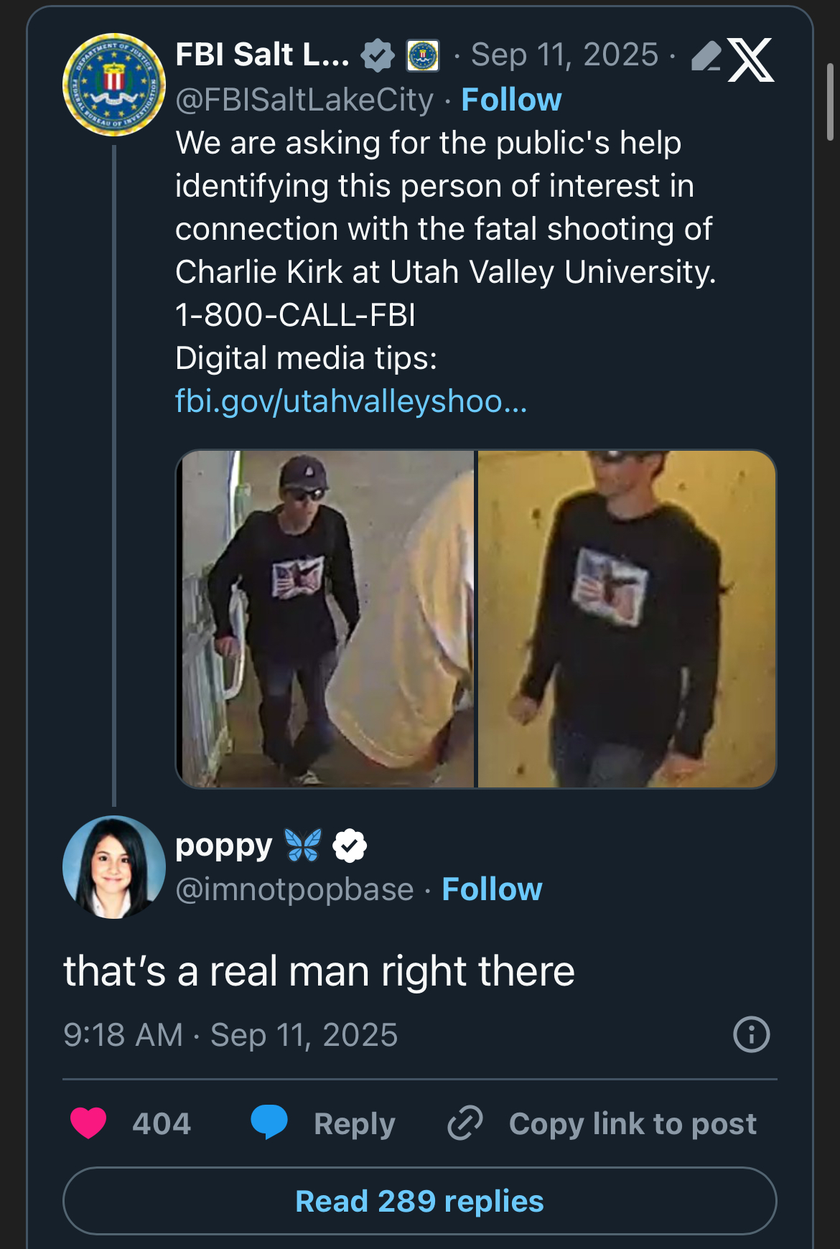Click Copy link to post text
The height and width of the screenshot is (1249, 840).
click(x=633, y=1124)
